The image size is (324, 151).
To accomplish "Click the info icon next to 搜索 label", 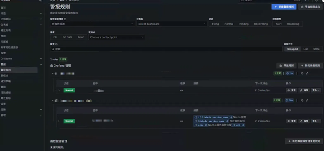I will [x=56, y=44].
